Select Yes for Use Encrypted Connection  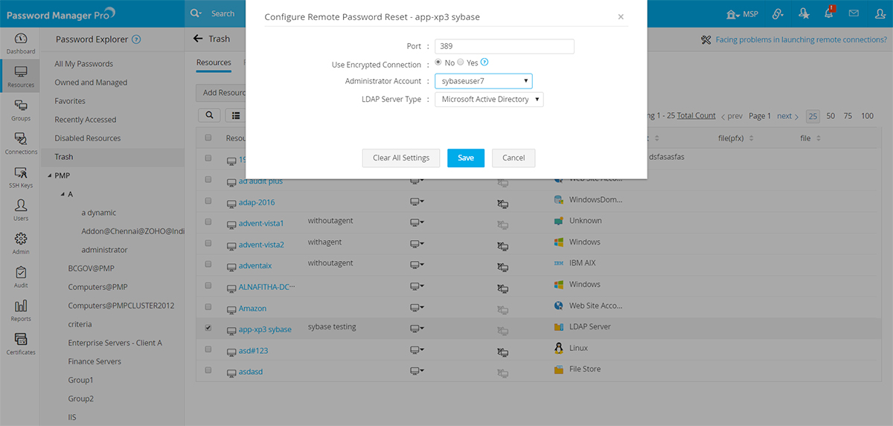click(x=461, y=62)
